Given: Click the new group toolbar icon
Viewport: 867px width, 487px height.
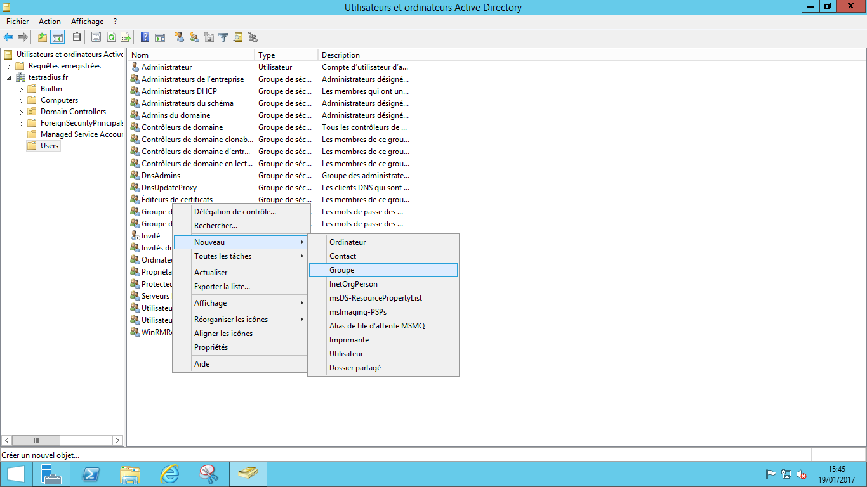Looking at the screenshot, I should [194, 37].
